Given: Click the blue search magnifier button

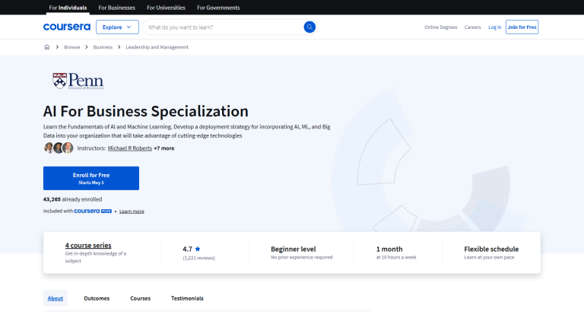Looking at the screenshot, I should 309,27.
